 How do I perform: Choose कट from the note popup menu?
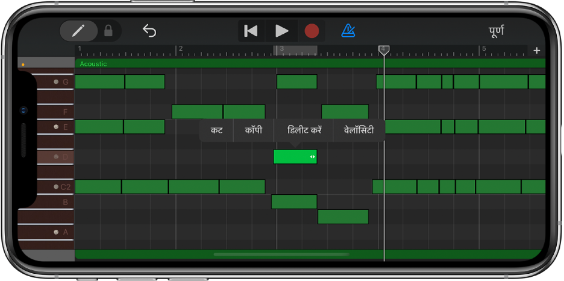pos(216,130)
